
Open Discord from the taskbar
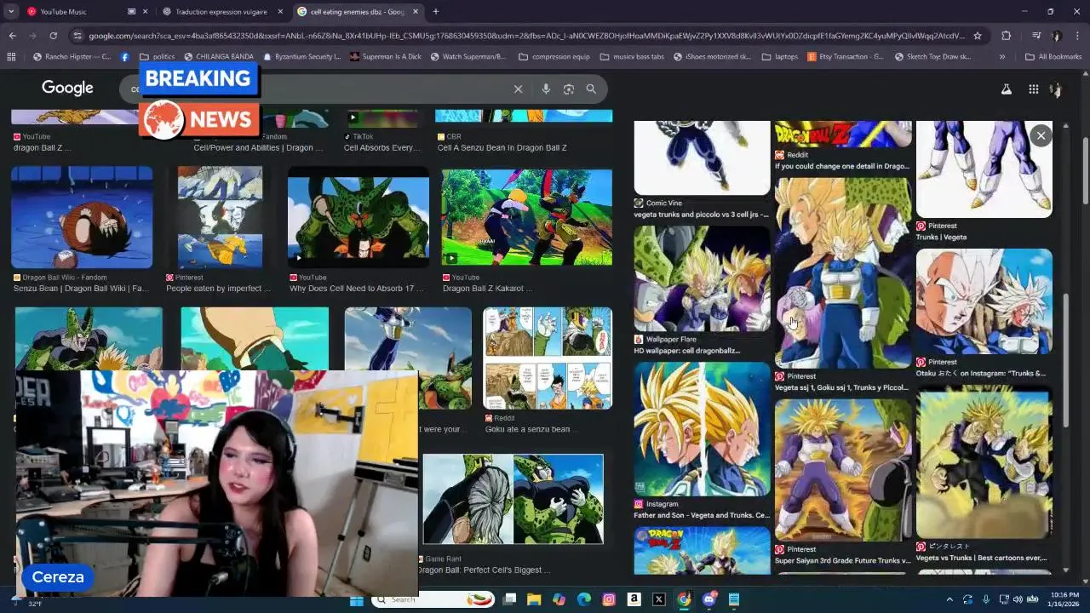(x=709, y=599)
